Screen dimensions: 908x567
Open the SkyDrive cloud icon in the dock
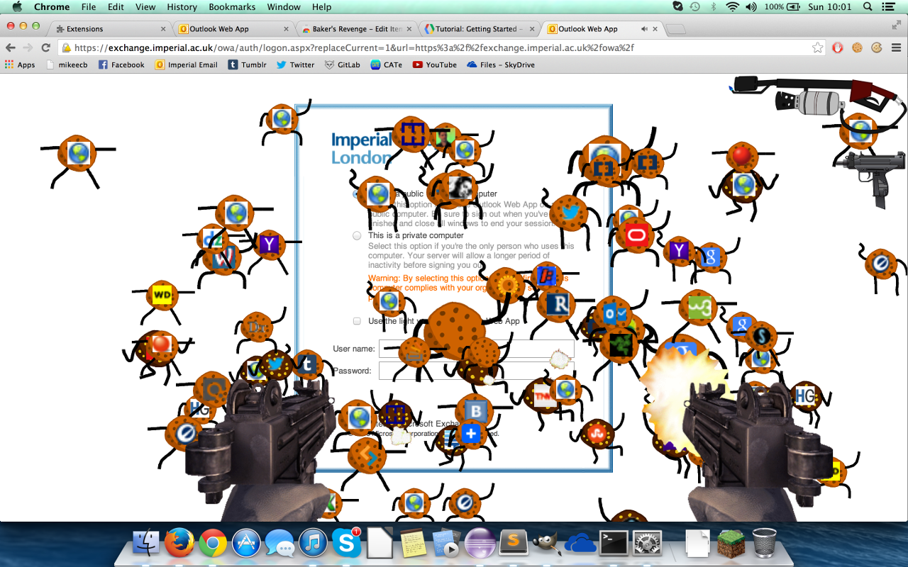[x=580, y=544]
